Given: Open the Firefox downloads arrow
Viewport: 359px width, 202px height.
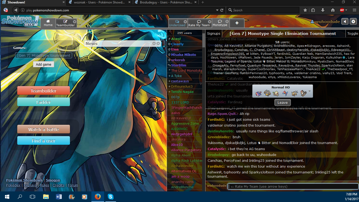Looking at the screenshot, I should point(323,10).
